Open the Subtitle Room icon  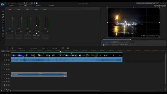3,37
